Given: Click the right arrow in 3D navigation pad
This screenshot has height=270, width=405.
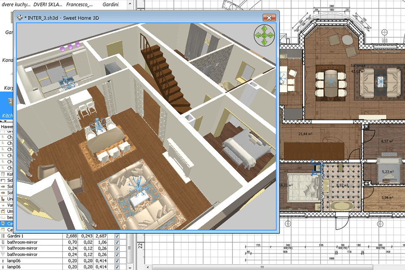Looking at the screenshot, I should tap(271, 35).
